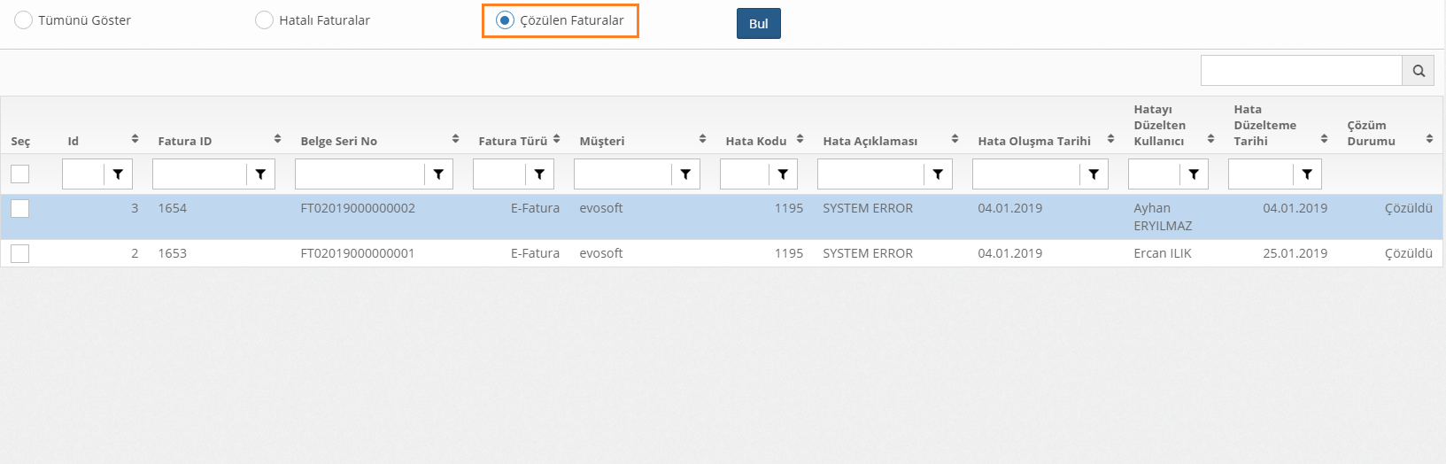This screenshot has height=464, width=1446.
Task: Open Hata Açıklaması filter icon
Action: pos(938,174)
